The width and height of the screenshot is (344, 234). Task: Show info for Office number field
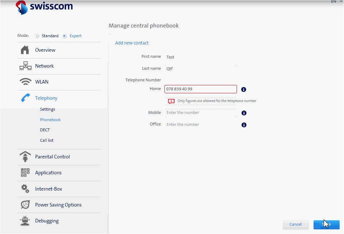244,125
